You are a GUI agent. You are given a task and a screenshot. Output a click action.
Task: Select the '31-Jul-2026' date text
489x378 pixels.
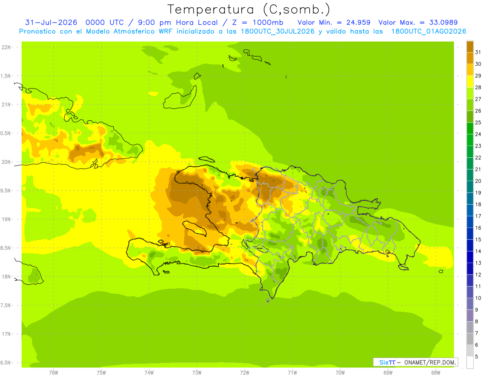(x=51, y=22)
